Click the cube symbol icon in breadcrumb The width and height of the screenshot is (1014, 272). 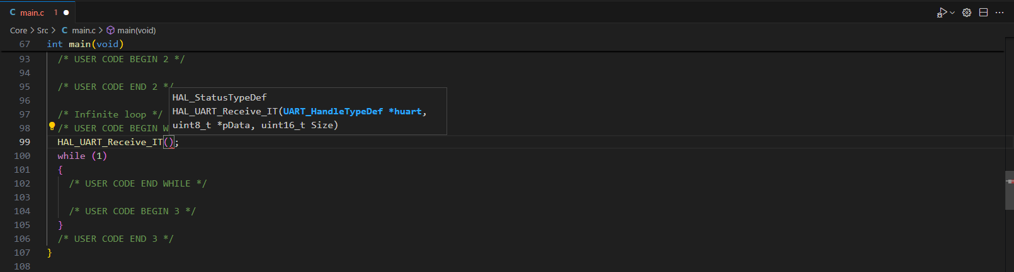pos(110,30)
